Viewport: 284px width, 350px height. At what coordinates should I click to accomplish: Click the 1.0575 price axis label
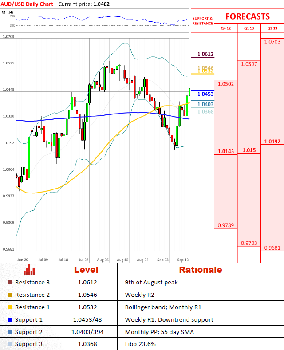click(x=8, y=63)
